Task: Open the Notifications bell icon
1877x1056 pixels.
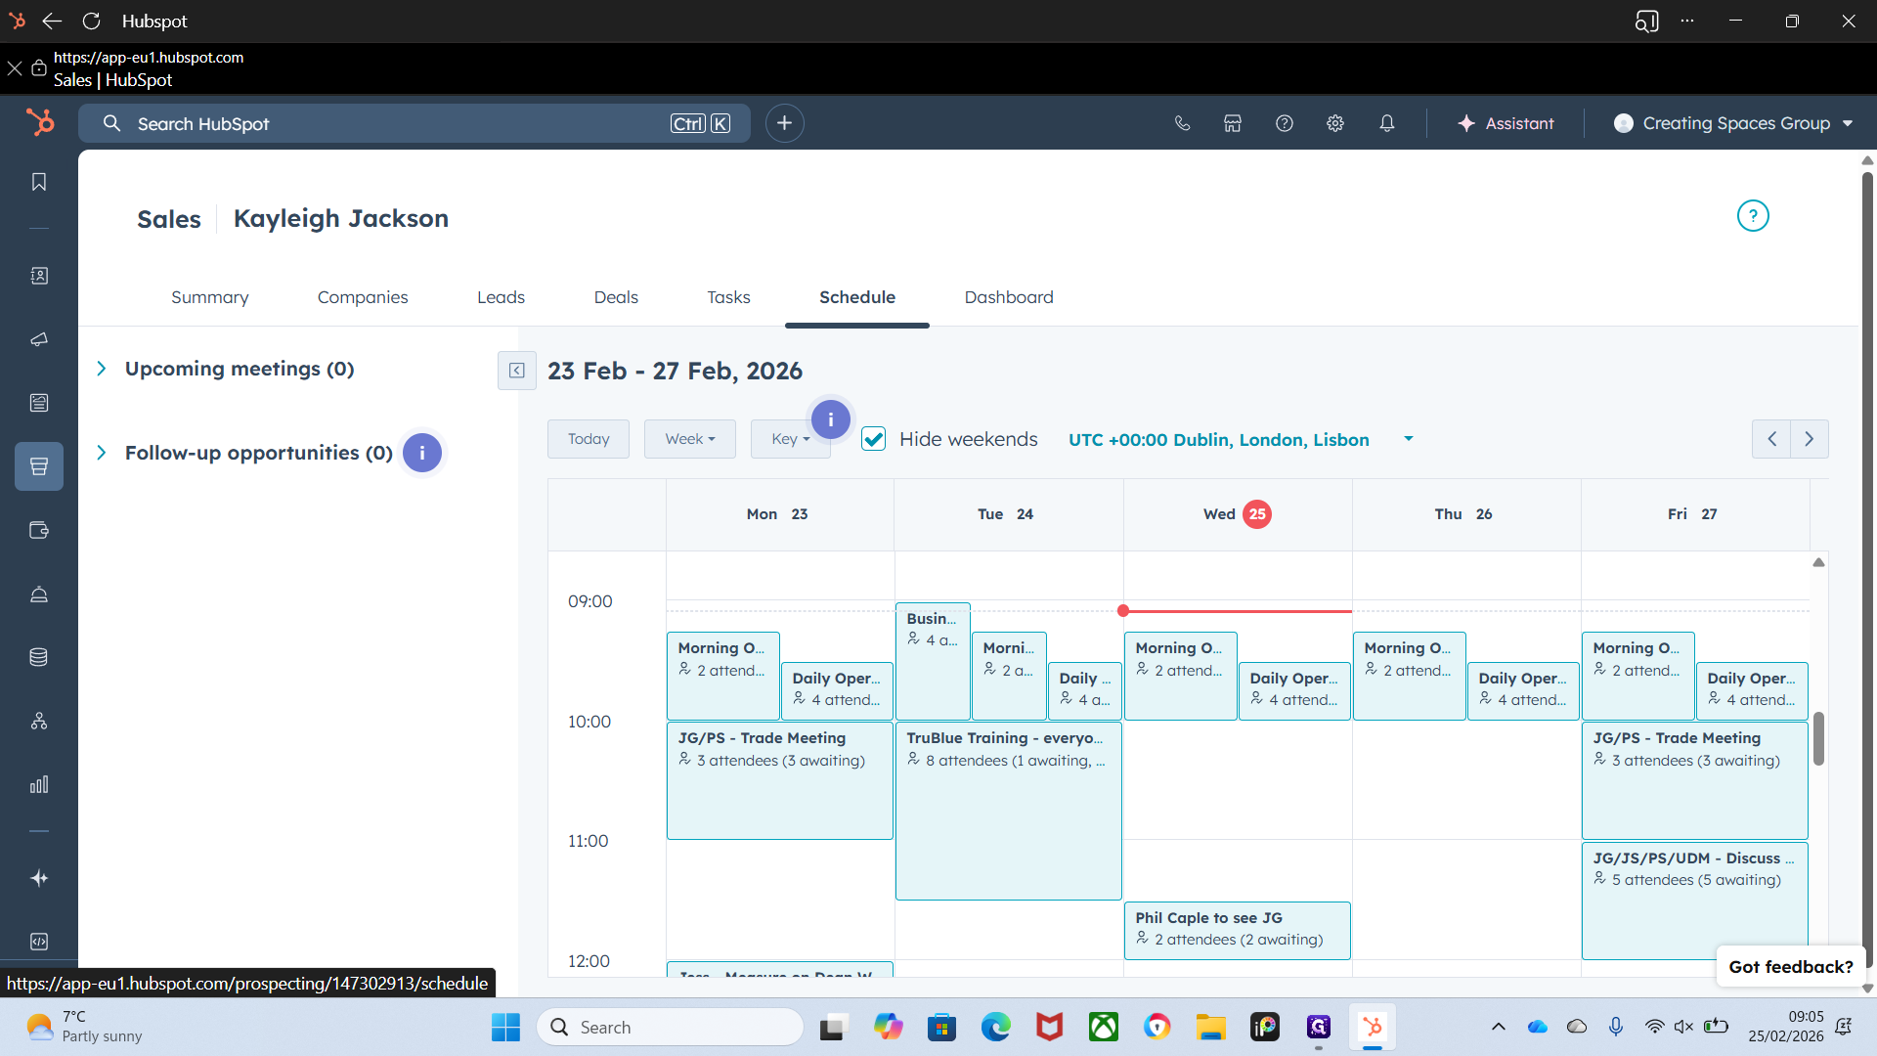Action: (1387, 123)
